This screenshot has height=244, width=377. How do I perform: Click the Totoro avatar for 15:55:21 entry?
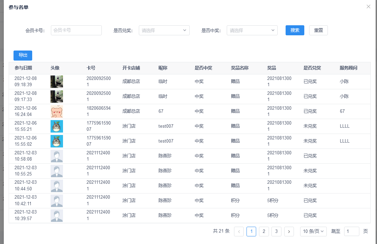57,126
